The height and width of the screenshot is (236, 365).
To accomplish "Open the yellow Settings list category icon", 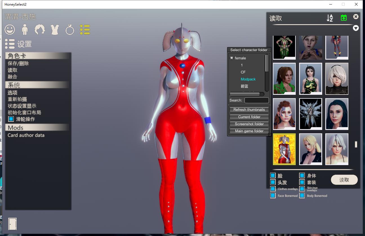I will [x=85, y=29].
